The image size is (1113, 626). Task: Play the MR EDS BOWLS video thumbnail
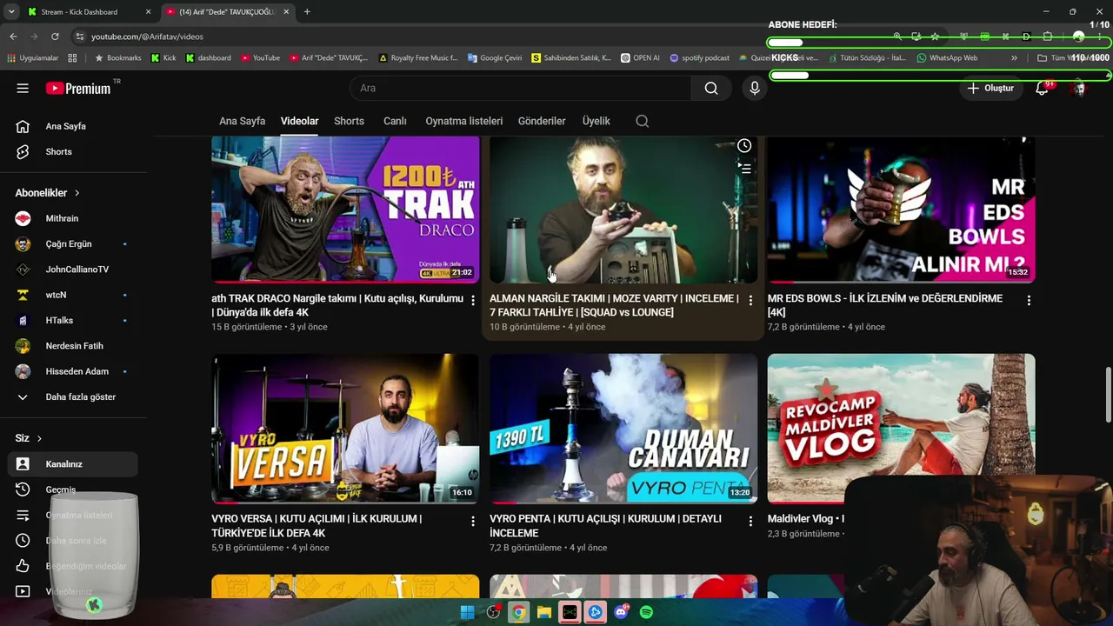tap(901, 209)
